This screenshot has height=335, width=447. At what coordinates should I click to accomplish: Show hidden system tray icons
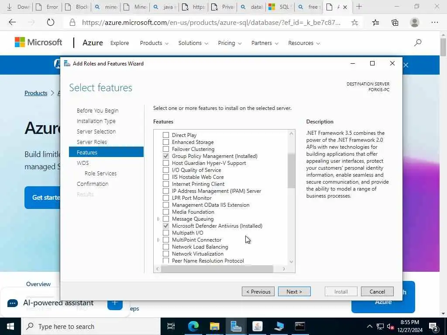click(x=369, y=326)
